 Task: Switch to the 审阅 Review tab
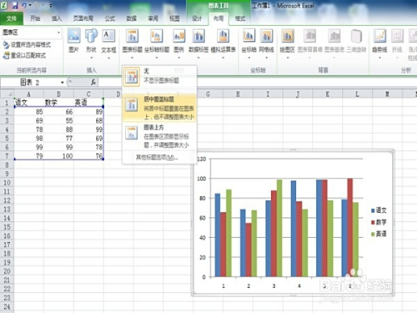click(x=153, y=18)
